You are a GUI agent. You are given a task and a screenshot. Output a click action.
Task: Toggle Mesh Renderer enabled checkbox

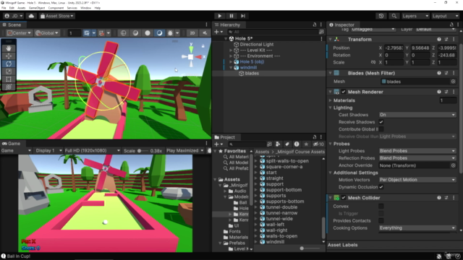point(344,92)
